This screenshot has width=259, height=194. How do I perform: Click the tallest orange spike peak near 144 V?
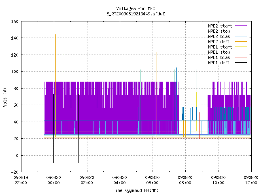coord(56,35)
